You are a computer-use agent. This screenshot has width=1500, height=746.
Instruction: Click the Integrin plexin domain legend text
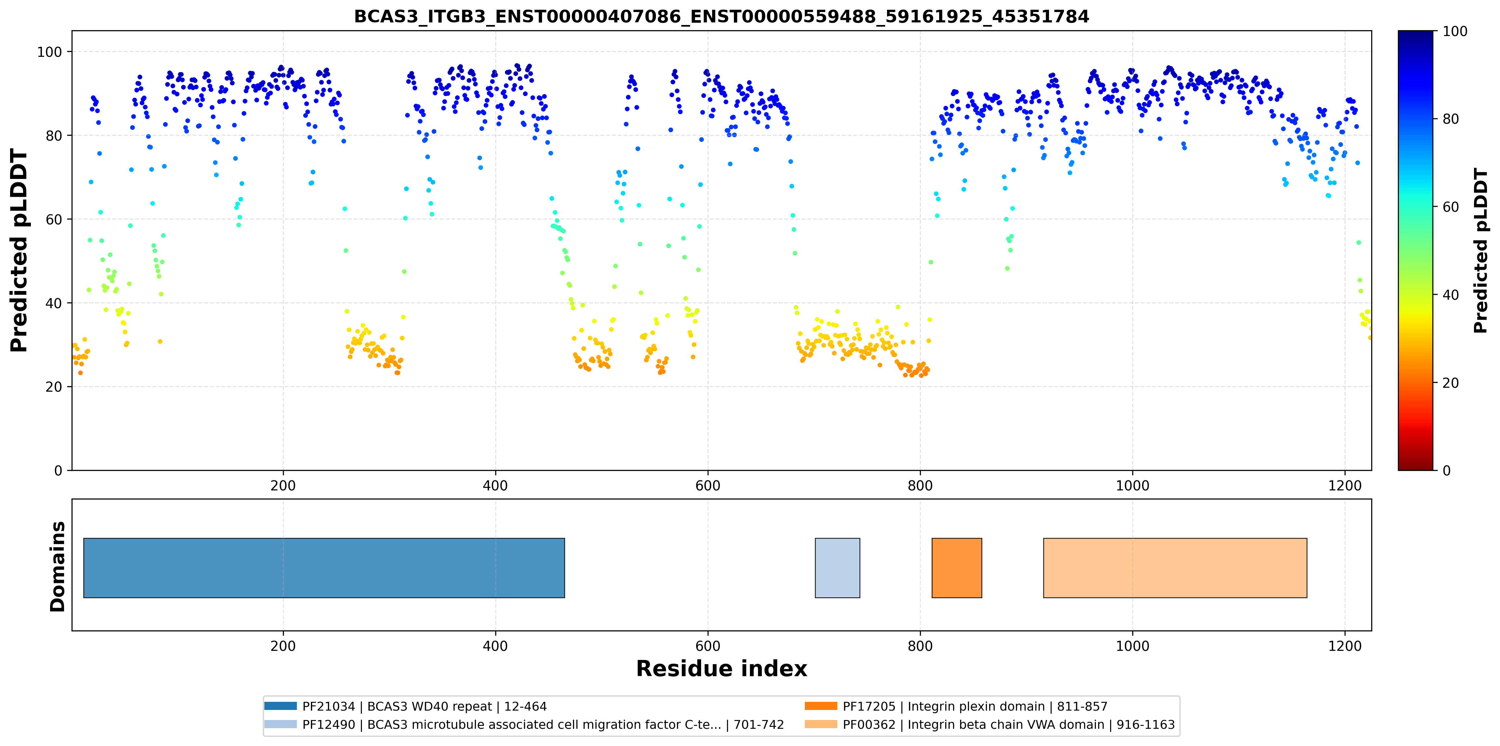click(x=976, y=706)
